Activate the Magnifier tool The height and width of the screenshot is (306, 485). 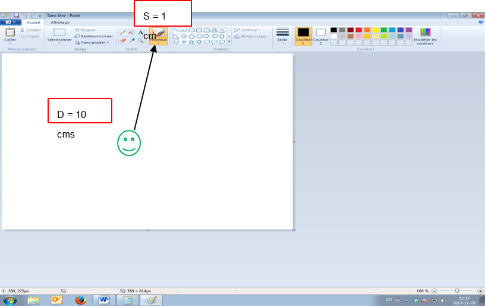pos(140,40)
